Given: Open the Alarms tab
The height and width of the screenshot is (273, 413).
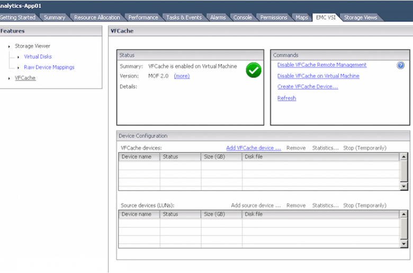Looking at the screenshot, I should pos(218,17).
